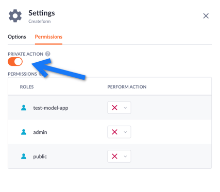Click the Roles column header
This screenshot has height=192, width=220.
pyautogui.click(x=27, y=87)
